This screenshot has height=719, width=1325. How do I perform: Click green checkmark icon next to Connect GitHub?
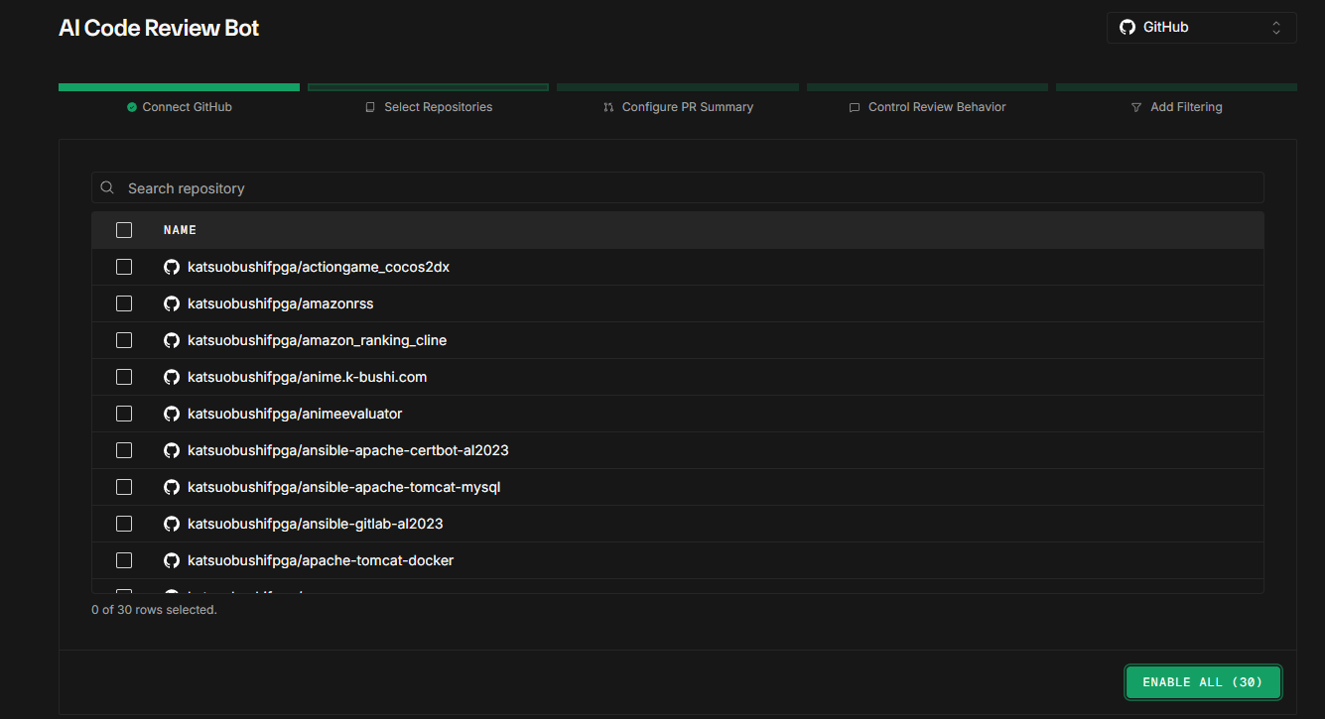pos(132,107)
